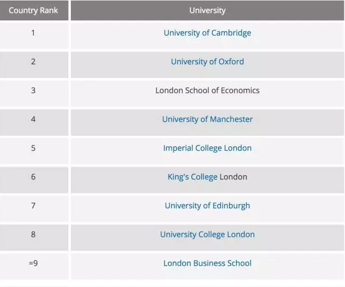Select the rank 5 cell
Viewport: 345px width, 287px height.
(33, 148)
